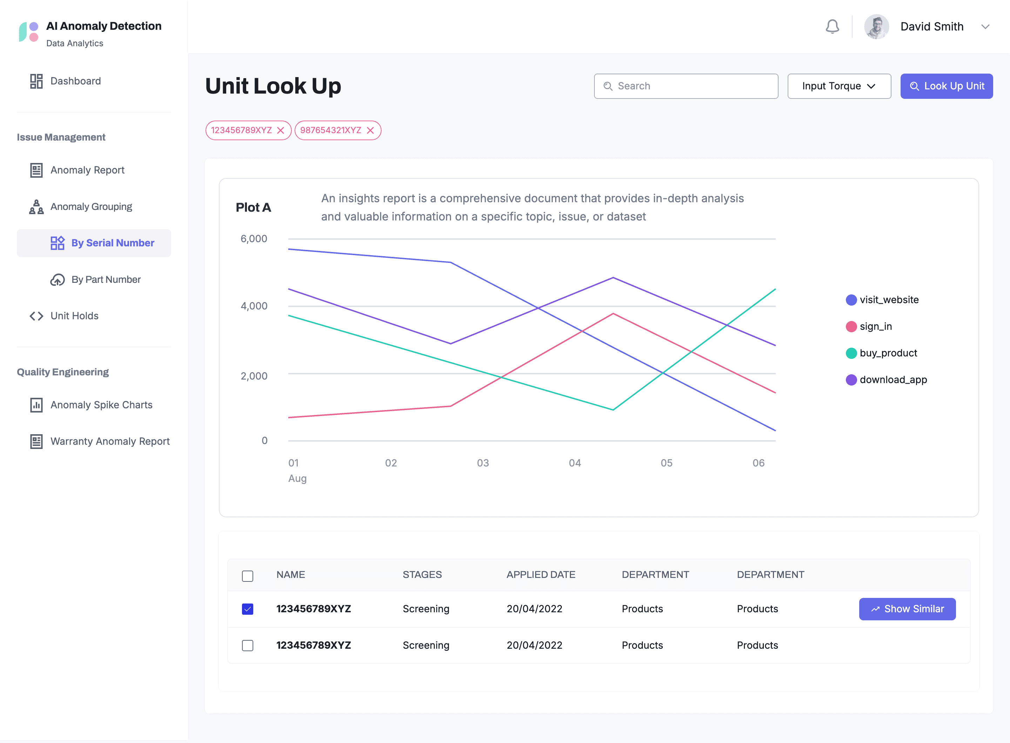Remove the 987654321XYZ serial tag
Viewport: 1010px width, 743px height.
point(370,130)
